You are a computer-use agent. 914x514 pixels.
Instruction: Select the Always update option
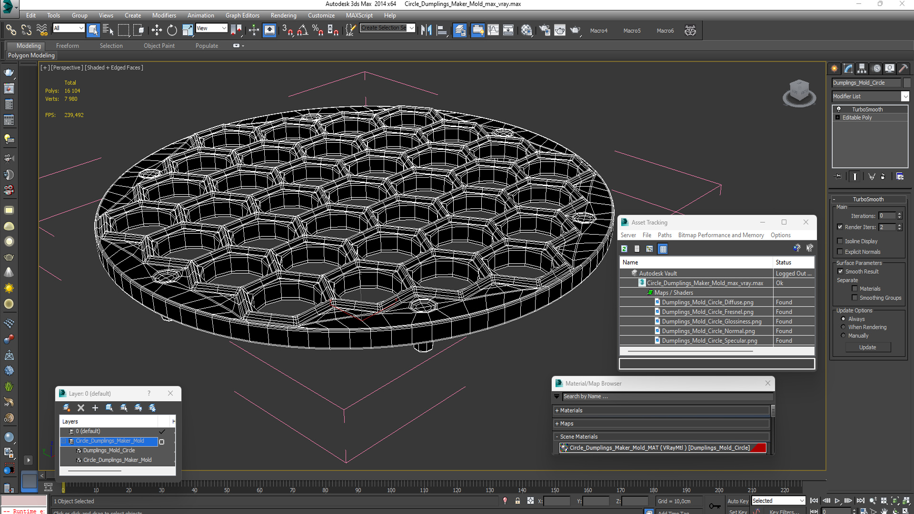click(843, 319)
